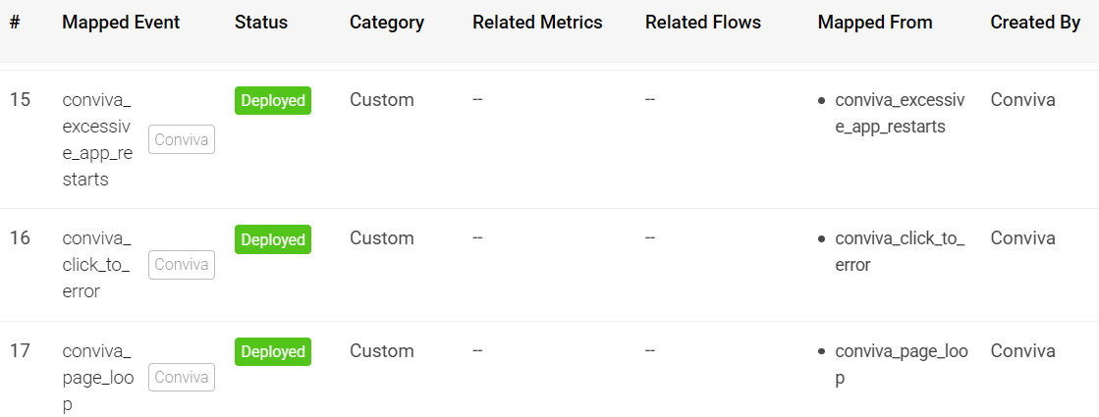The image size is (1099, 417).
Task: Open the conviva_click_to_error mapped event name
Action: [96, 265]
